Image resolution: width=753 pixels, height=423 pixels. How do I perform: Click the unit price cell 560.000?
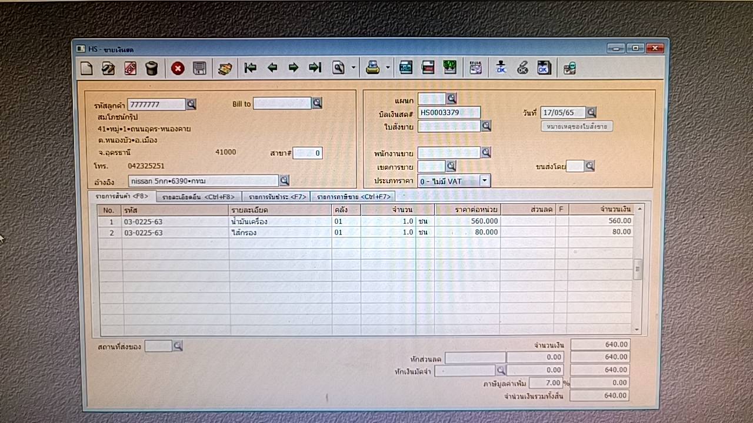[467, 221]
